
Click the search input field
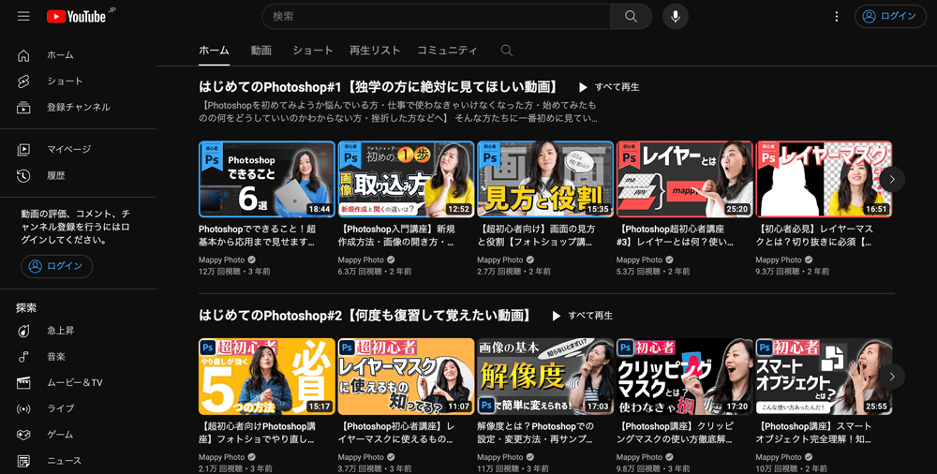tap(437, 16)
